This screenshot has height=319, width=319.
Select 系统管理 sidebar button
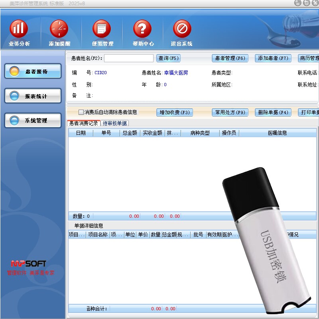pyautogui.click(x=33, y=120)
